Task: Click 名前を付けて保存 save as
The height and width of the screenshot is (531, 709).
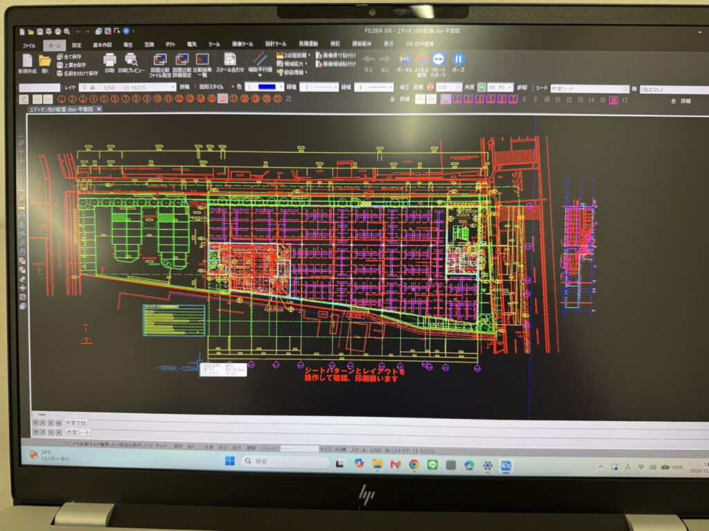Action: click(77, 73)
